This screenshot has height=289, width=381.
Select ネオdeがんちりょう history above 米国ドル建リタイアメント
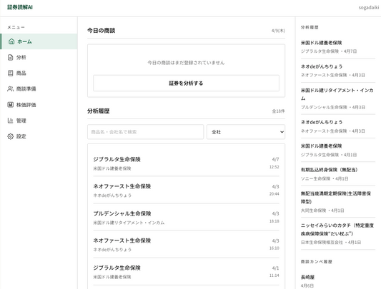click(x=338, y=71)
